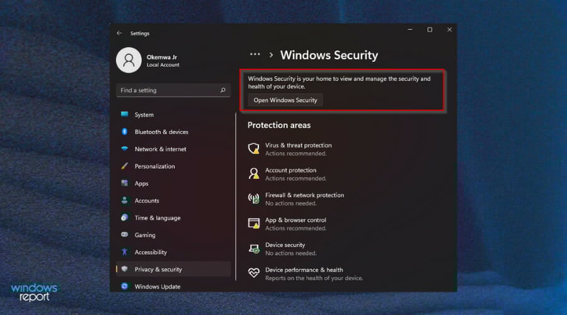
Task: Click the Privacy & security shield icon
Action: point(124,269)
